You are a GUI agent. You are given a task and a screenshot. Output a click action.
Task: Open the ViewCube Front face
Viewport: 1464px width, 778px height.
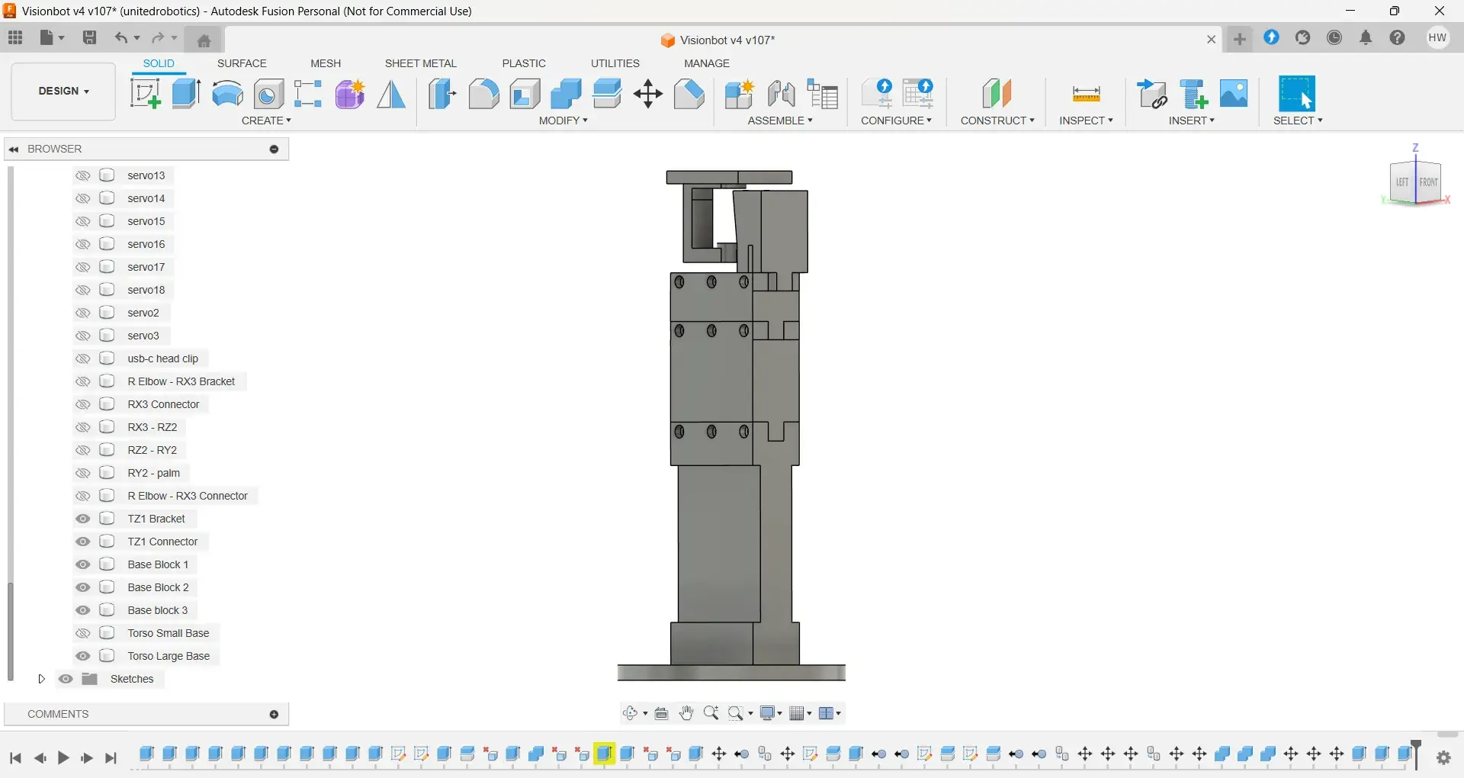[1428, 182]
